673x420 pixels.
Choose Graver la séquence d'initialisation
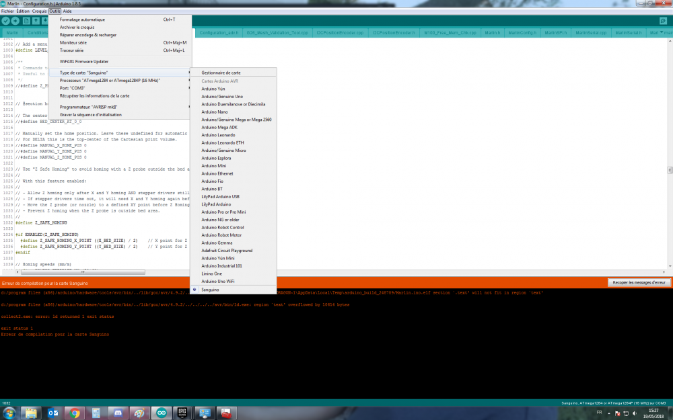119,115
